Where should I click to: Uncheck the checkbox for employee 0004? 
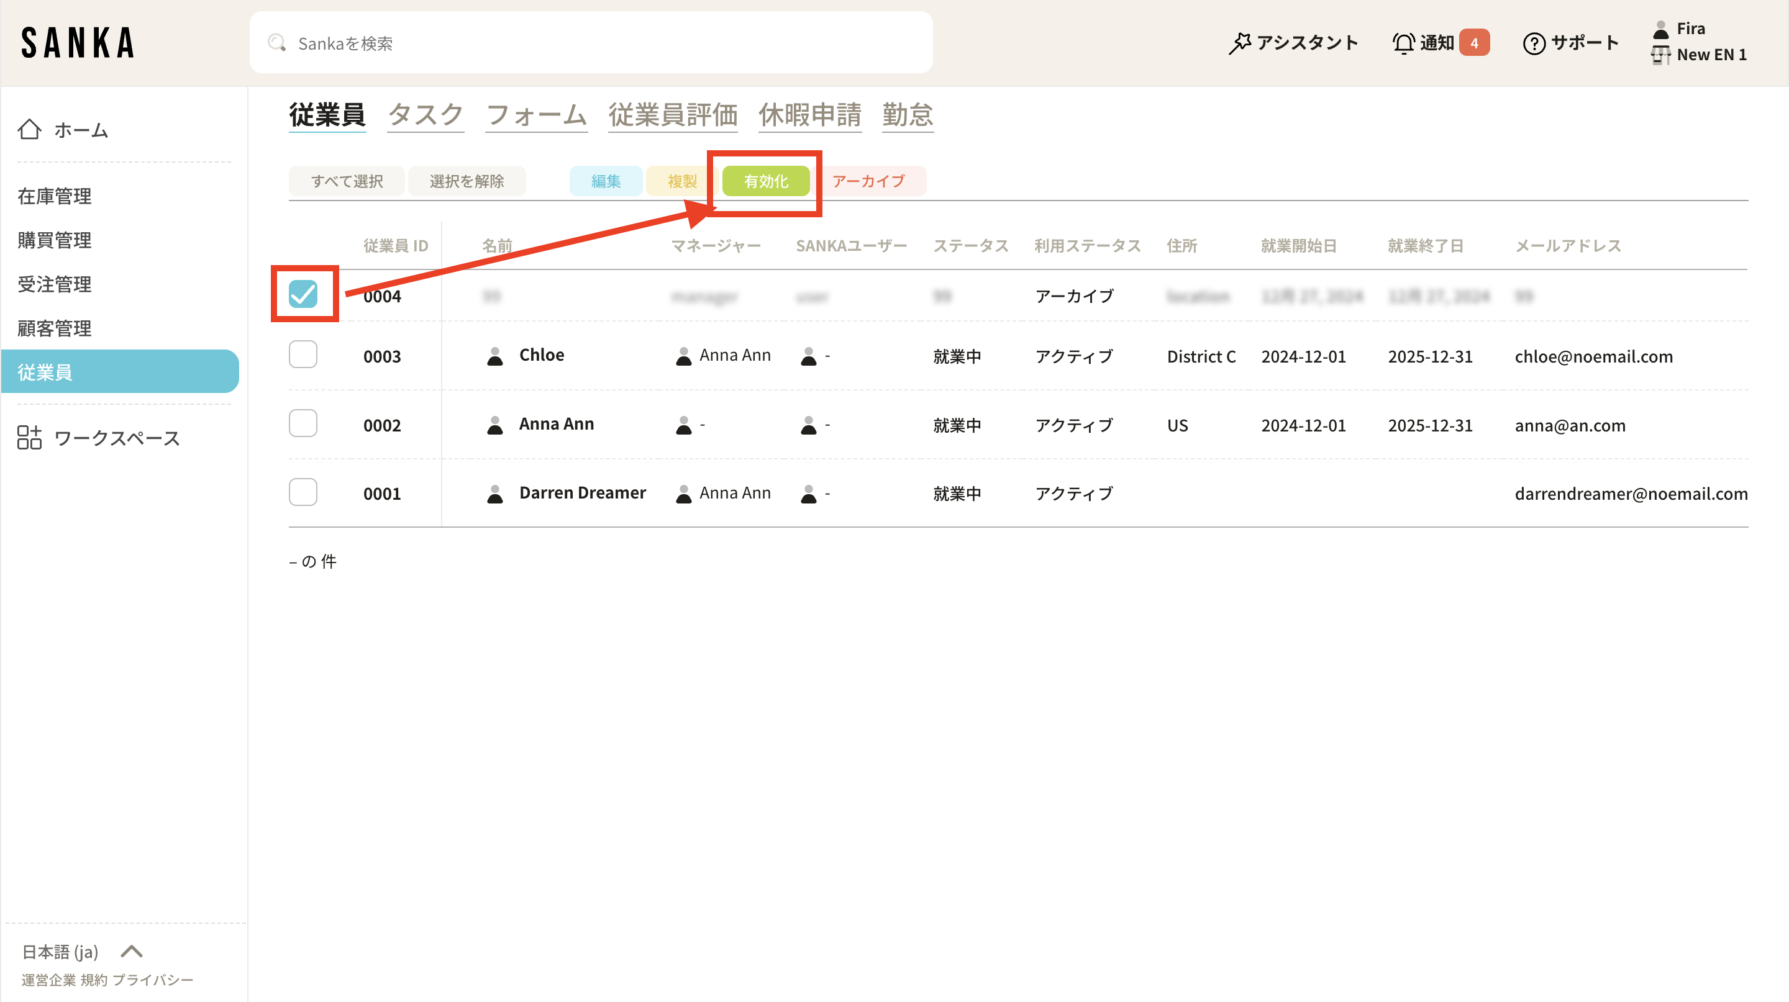pyautogui.click(x=303, y=294)
